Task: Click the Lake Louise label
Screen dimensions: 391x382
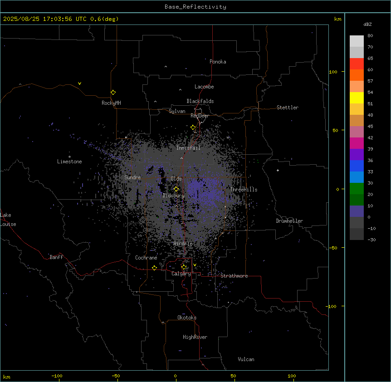Action: [8, 220]
